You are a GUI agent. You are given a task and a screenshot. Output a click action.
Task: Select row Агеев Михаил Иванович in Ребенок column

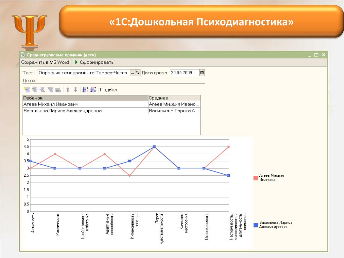(85, 104)
